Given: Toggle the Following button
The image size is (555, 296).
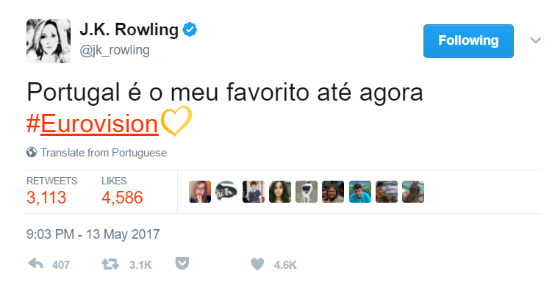Looking at the screenshot, I should (x=468, y=41).
